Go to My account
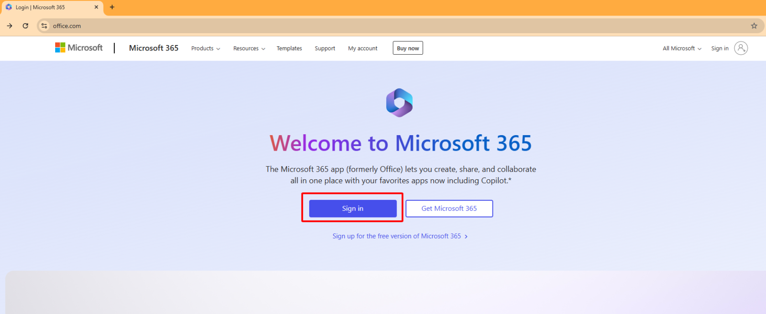This screenshot has width=766, height=314. 362,49
